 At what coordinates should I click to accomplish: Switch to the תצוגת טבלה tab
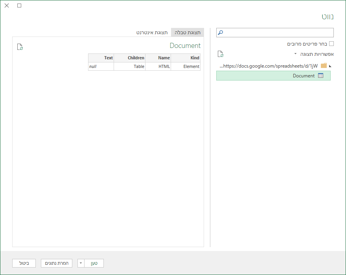[x=188, y=33]
